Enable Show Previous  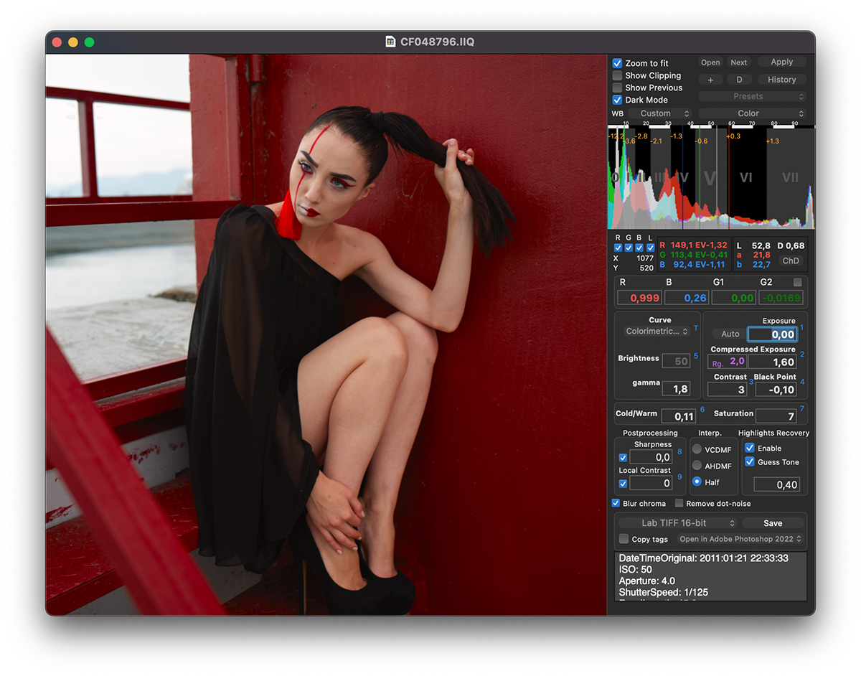617,88
